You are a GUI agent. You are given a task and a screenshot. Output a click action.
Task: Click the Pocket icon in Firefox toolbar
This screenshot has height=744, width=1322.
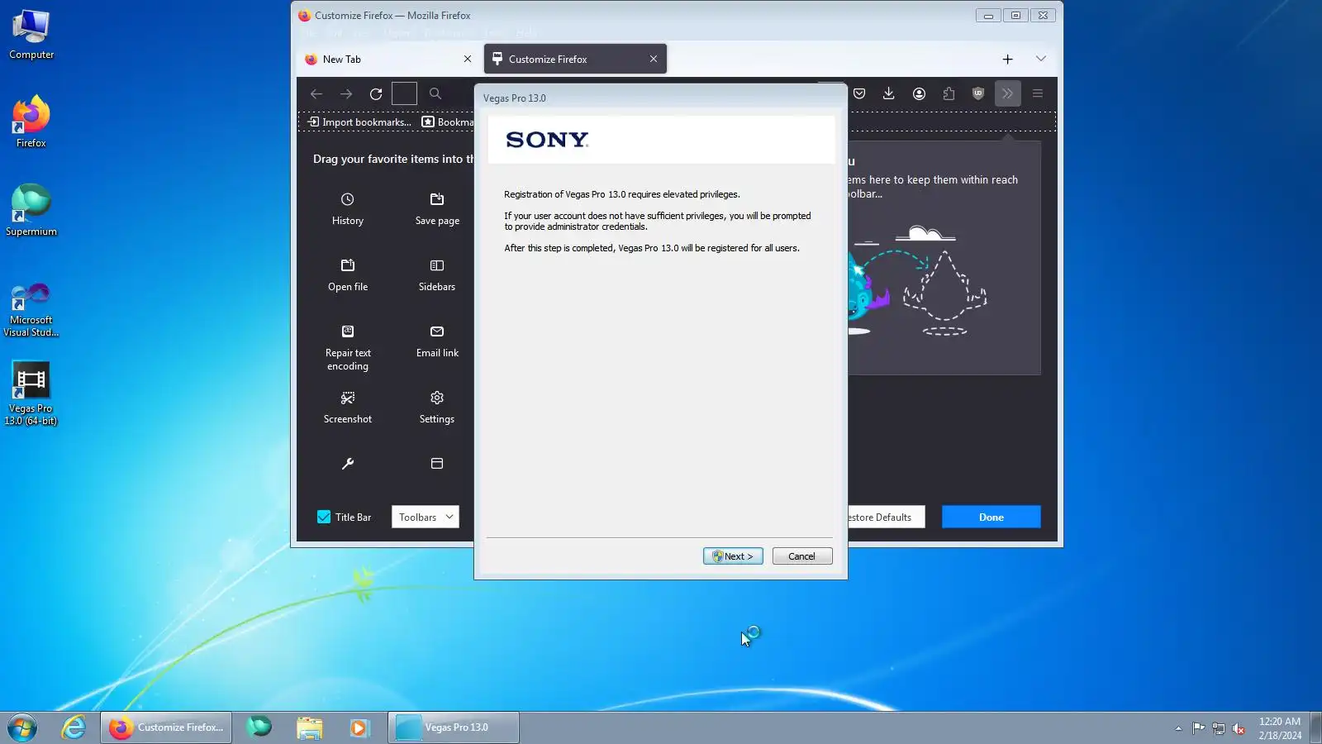pos(859,93)
